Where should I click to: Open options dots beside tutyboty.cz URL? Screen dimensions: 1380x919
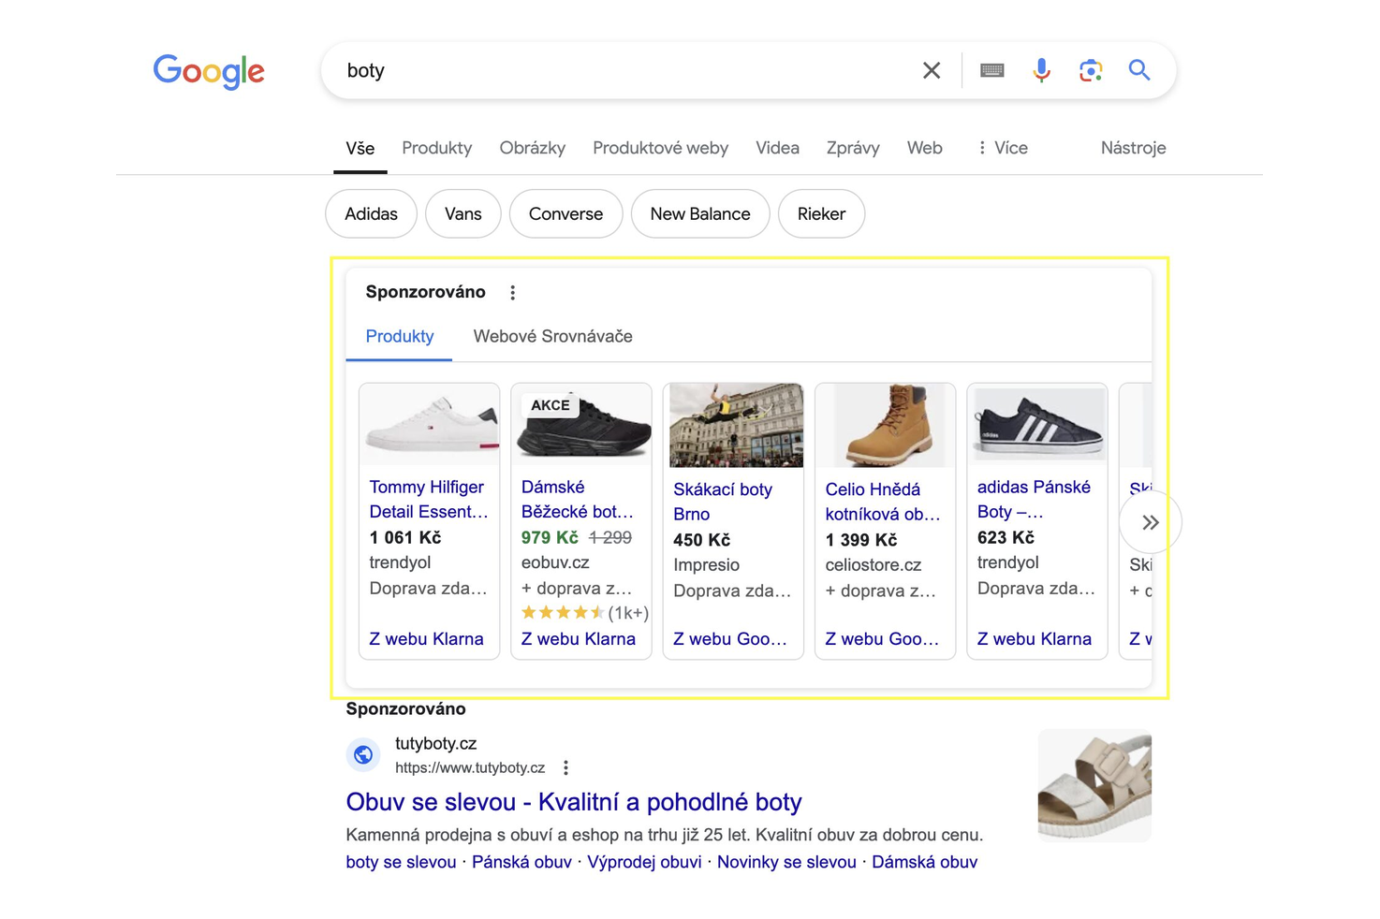(565, 768)
